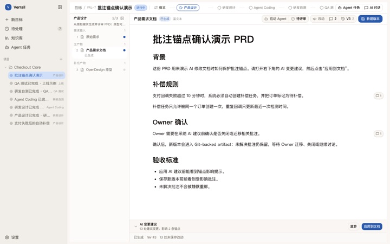Click the Verrall workspace avatar

coord(8,7)
